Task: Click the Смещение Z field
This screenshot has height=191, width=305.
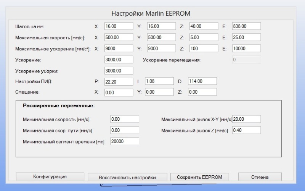Action: [x=202, y=92]
